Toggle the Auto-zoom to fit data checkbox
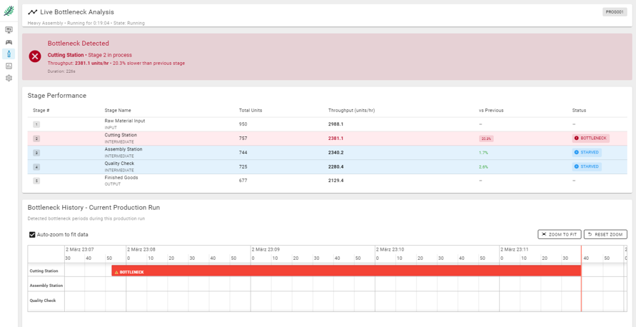The width and height of the screenshot is (636, 327). 32,234
